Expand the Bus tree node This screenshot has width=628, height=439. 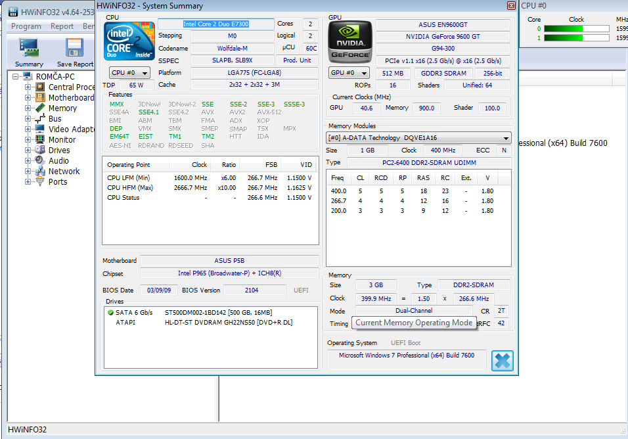click(28, 118)
